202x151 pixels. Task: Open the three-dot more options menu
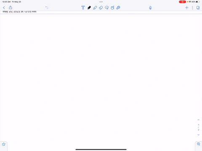pos(192,8)
